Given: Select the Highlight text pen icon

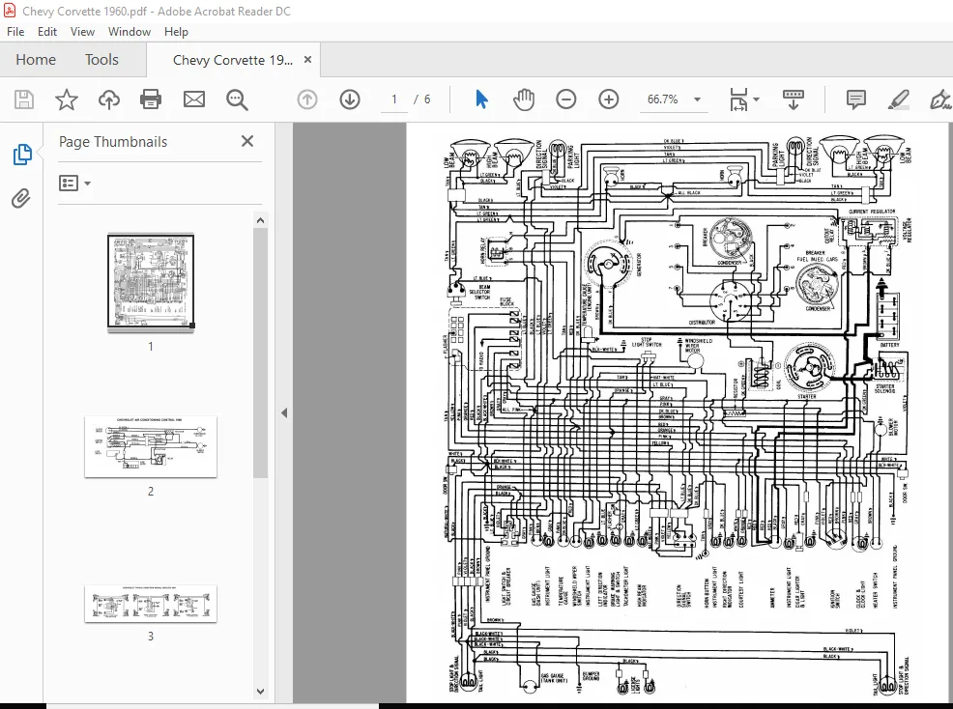Looking at the screenshot, I should click(898, 99).
